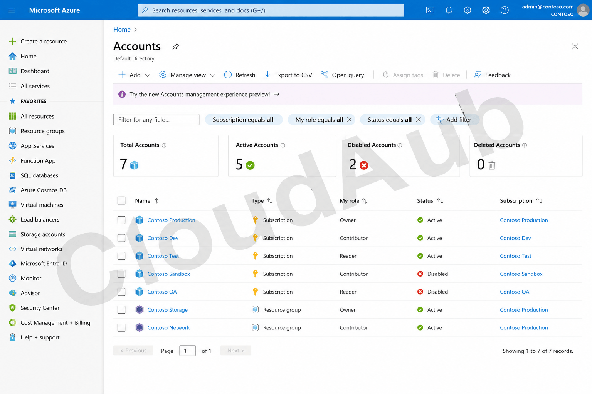Open the Feedback panel
The height and width of the screenshot is (394, 592).
tap(492, 75)
